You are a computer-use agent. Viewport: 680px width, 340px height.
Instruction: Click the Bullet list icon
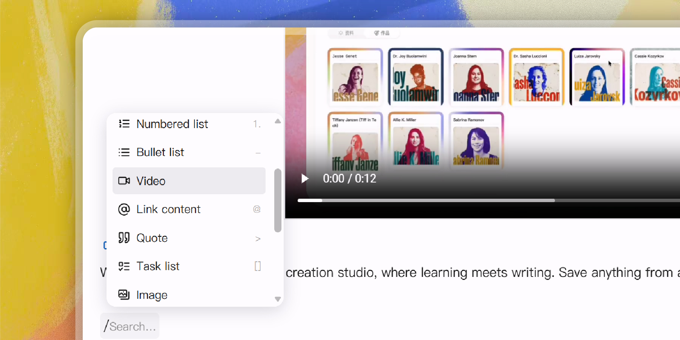click(x=124, y=152)
